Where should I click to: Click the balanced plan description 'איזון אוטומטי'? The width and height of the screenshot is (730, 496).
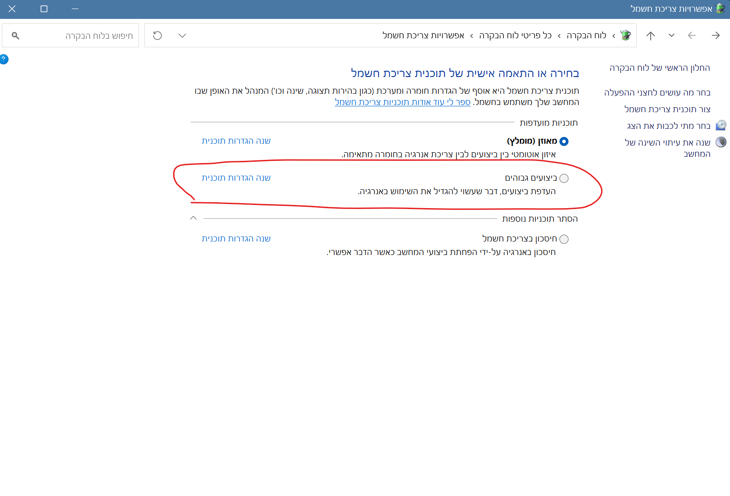pyautogui.click(x=448, y=155)
